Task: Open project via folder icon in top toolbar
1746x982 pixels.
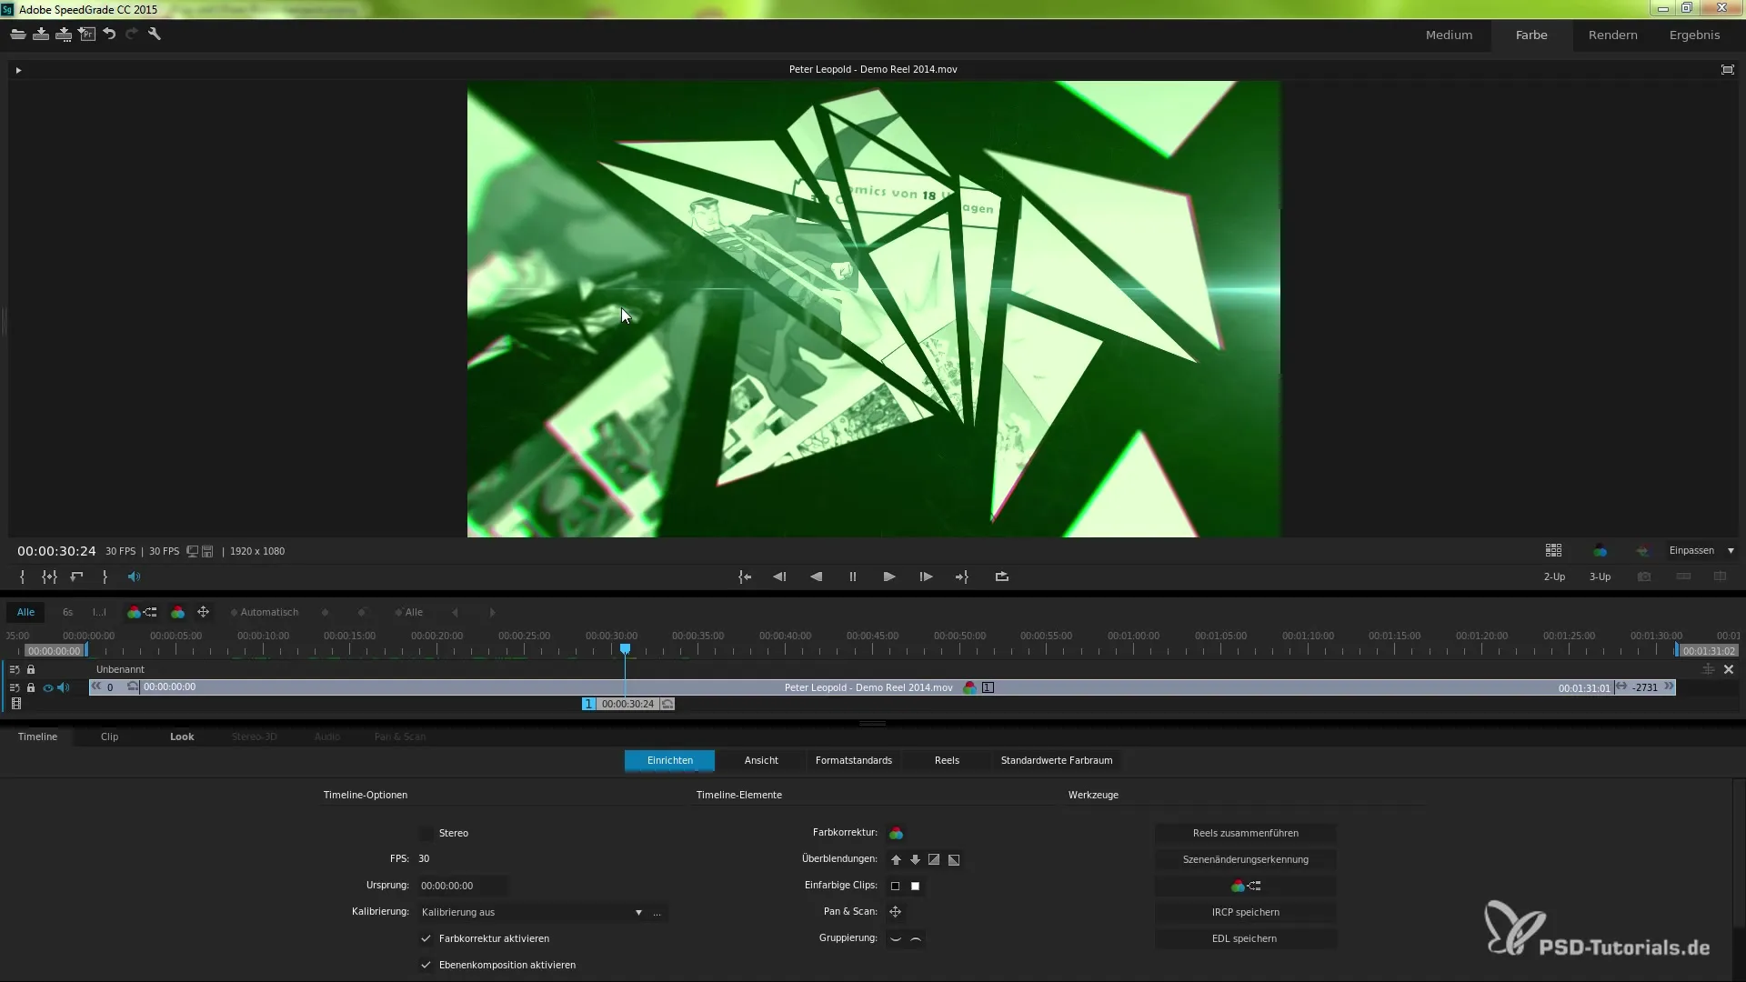Action: [x=18, y=35]
